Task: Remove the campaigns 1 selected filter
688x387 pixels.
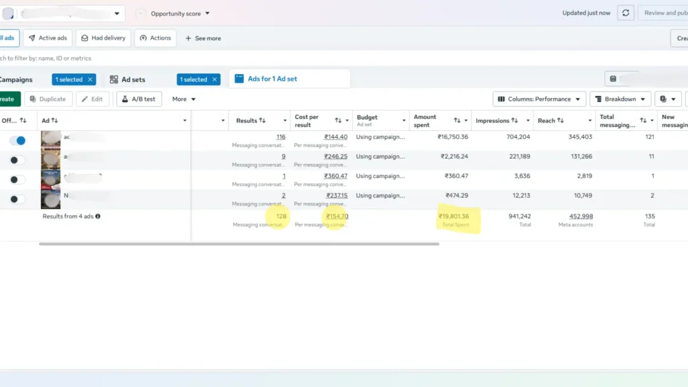Action: [90, 79]
